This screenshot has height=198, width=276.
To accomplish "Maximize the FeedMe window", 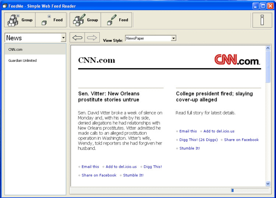I will click(263, 6).
